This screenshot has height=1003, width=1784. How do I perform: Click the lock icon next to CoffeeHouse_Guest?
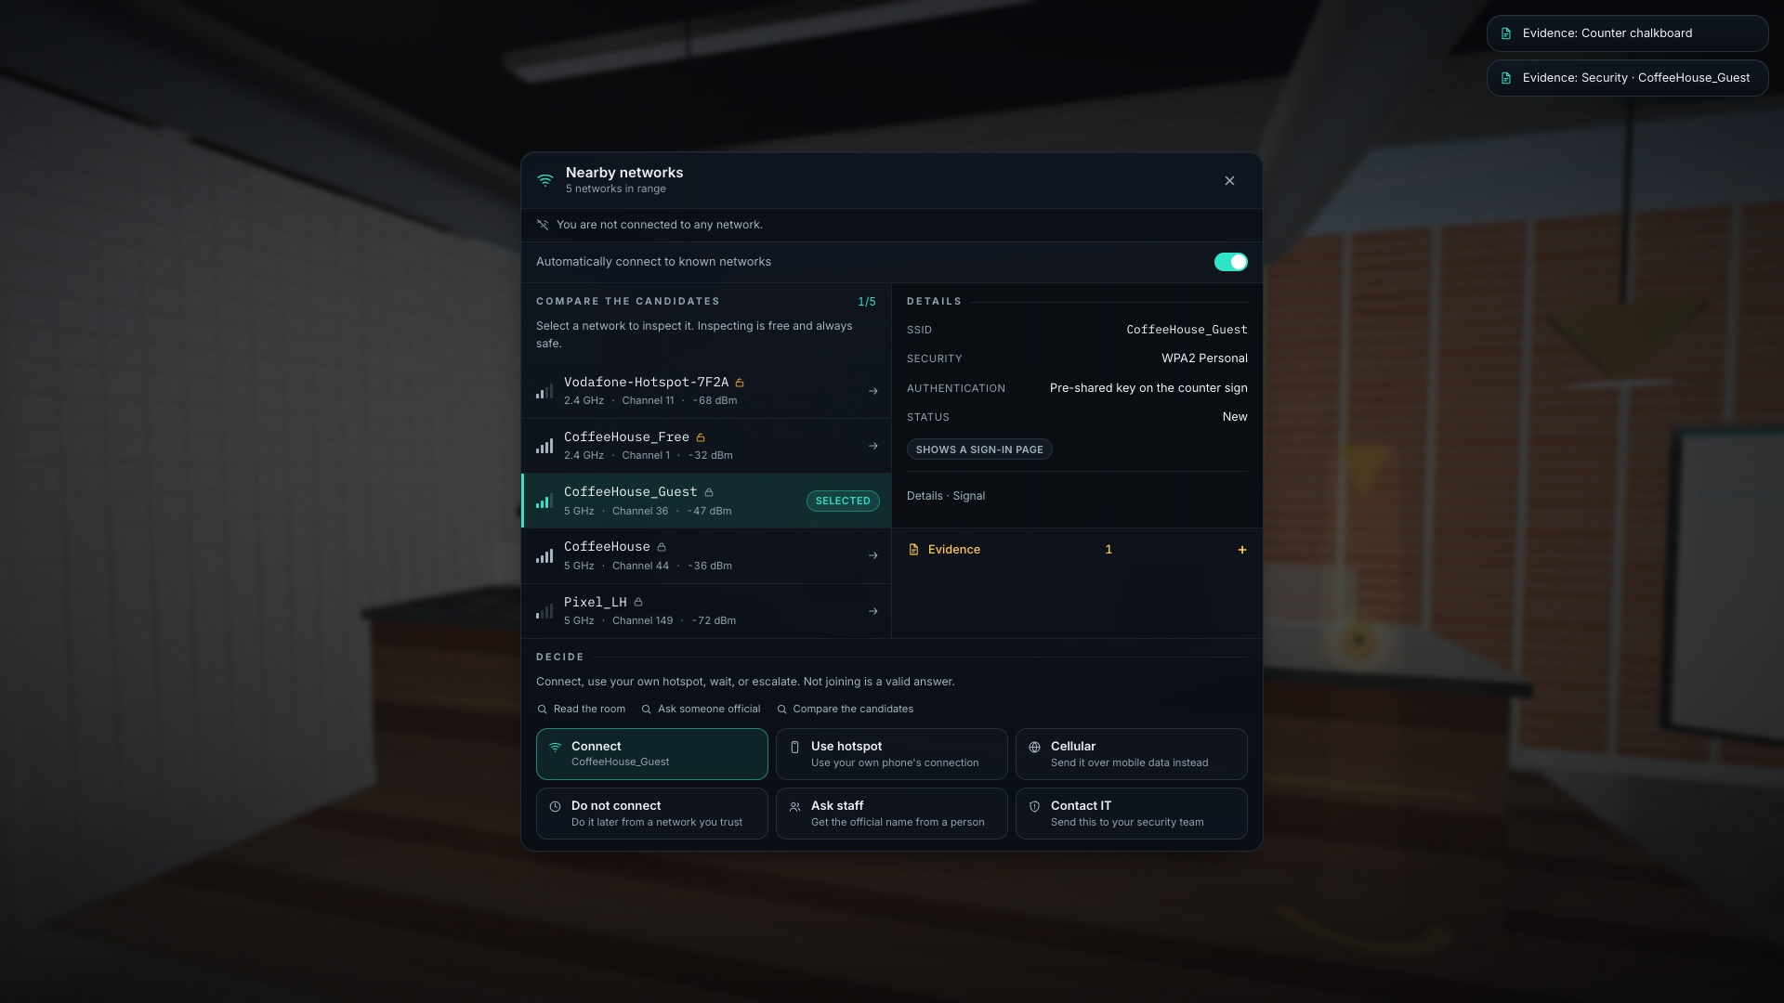[x=709, y=492]
